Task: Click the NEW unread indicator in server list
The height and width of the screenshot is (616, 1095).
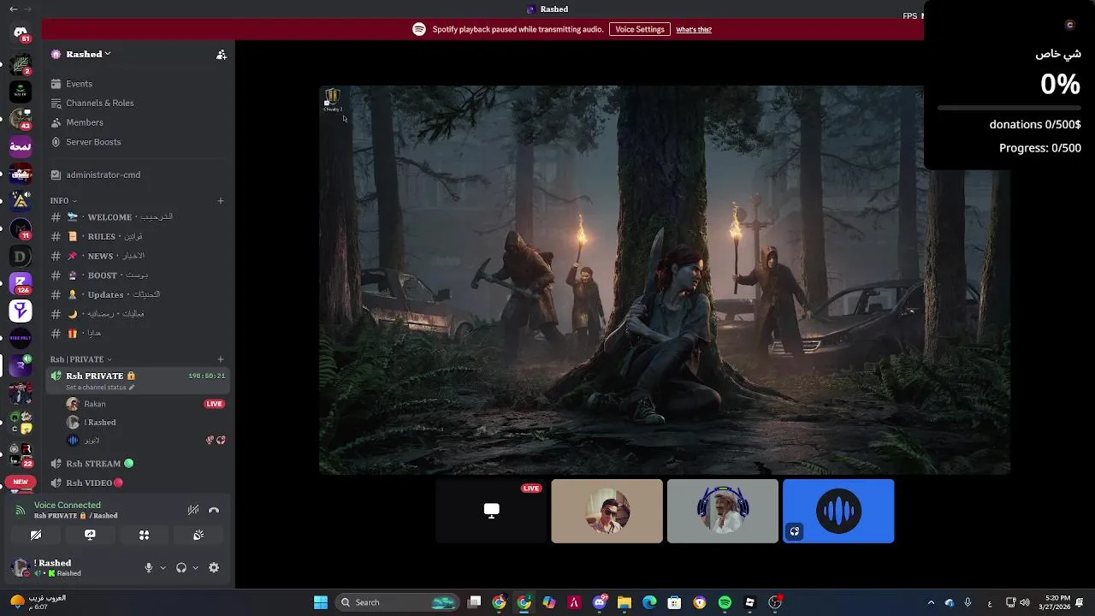Action: pos(21,482)
